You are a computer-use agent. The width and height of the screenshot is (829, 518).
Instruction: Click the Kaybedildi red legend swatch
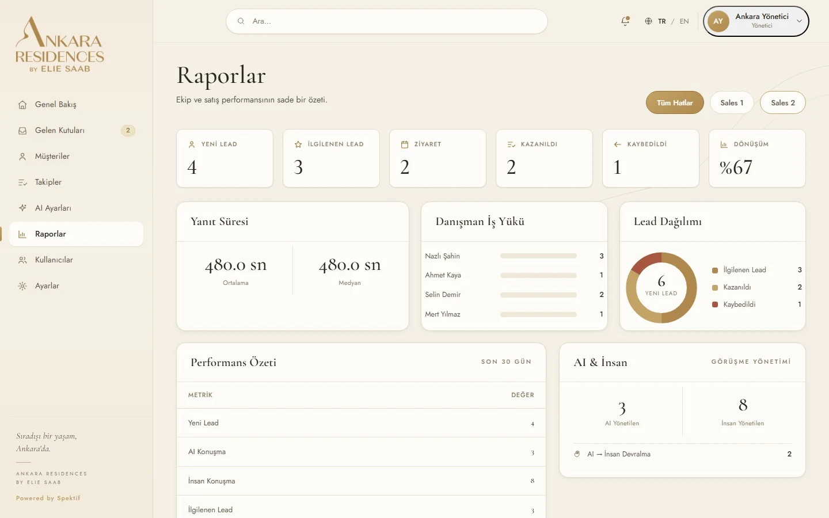(x=715, y=304)
